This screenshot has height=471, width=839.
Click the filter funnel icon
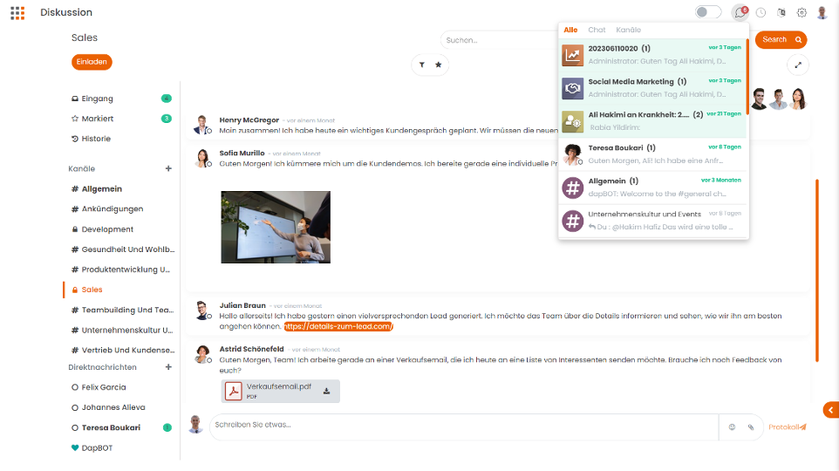click(x=422, y=65)
